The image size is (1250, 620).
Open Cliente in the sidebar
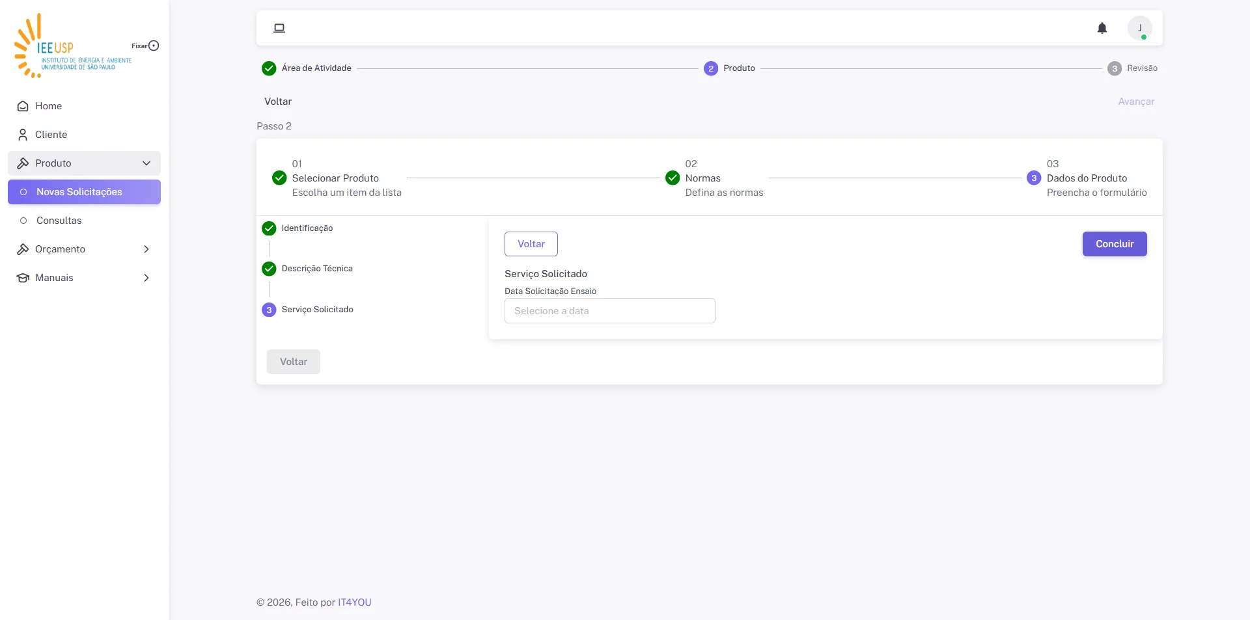84,135
